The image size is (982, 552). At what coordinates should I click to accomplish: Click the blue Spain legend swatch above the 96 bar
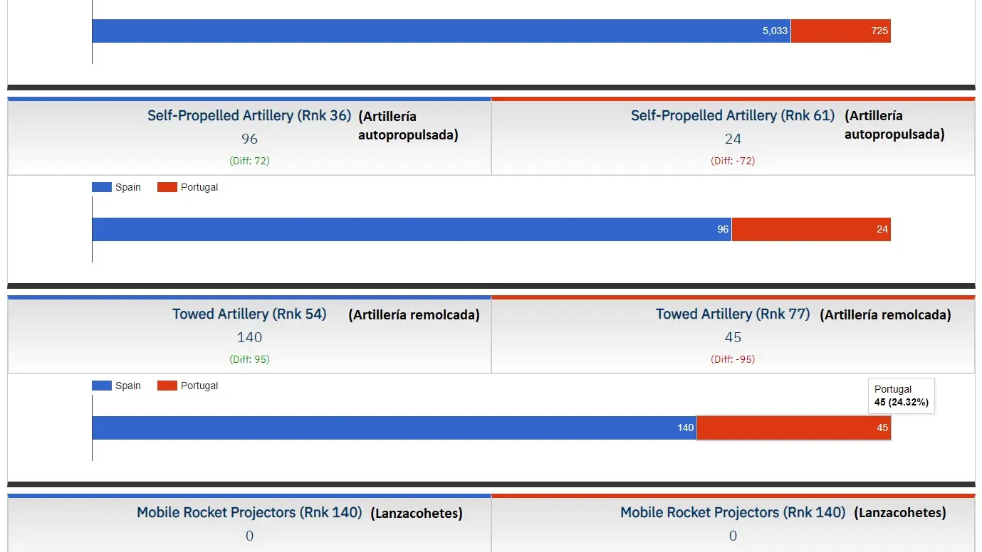pos(102,187)
